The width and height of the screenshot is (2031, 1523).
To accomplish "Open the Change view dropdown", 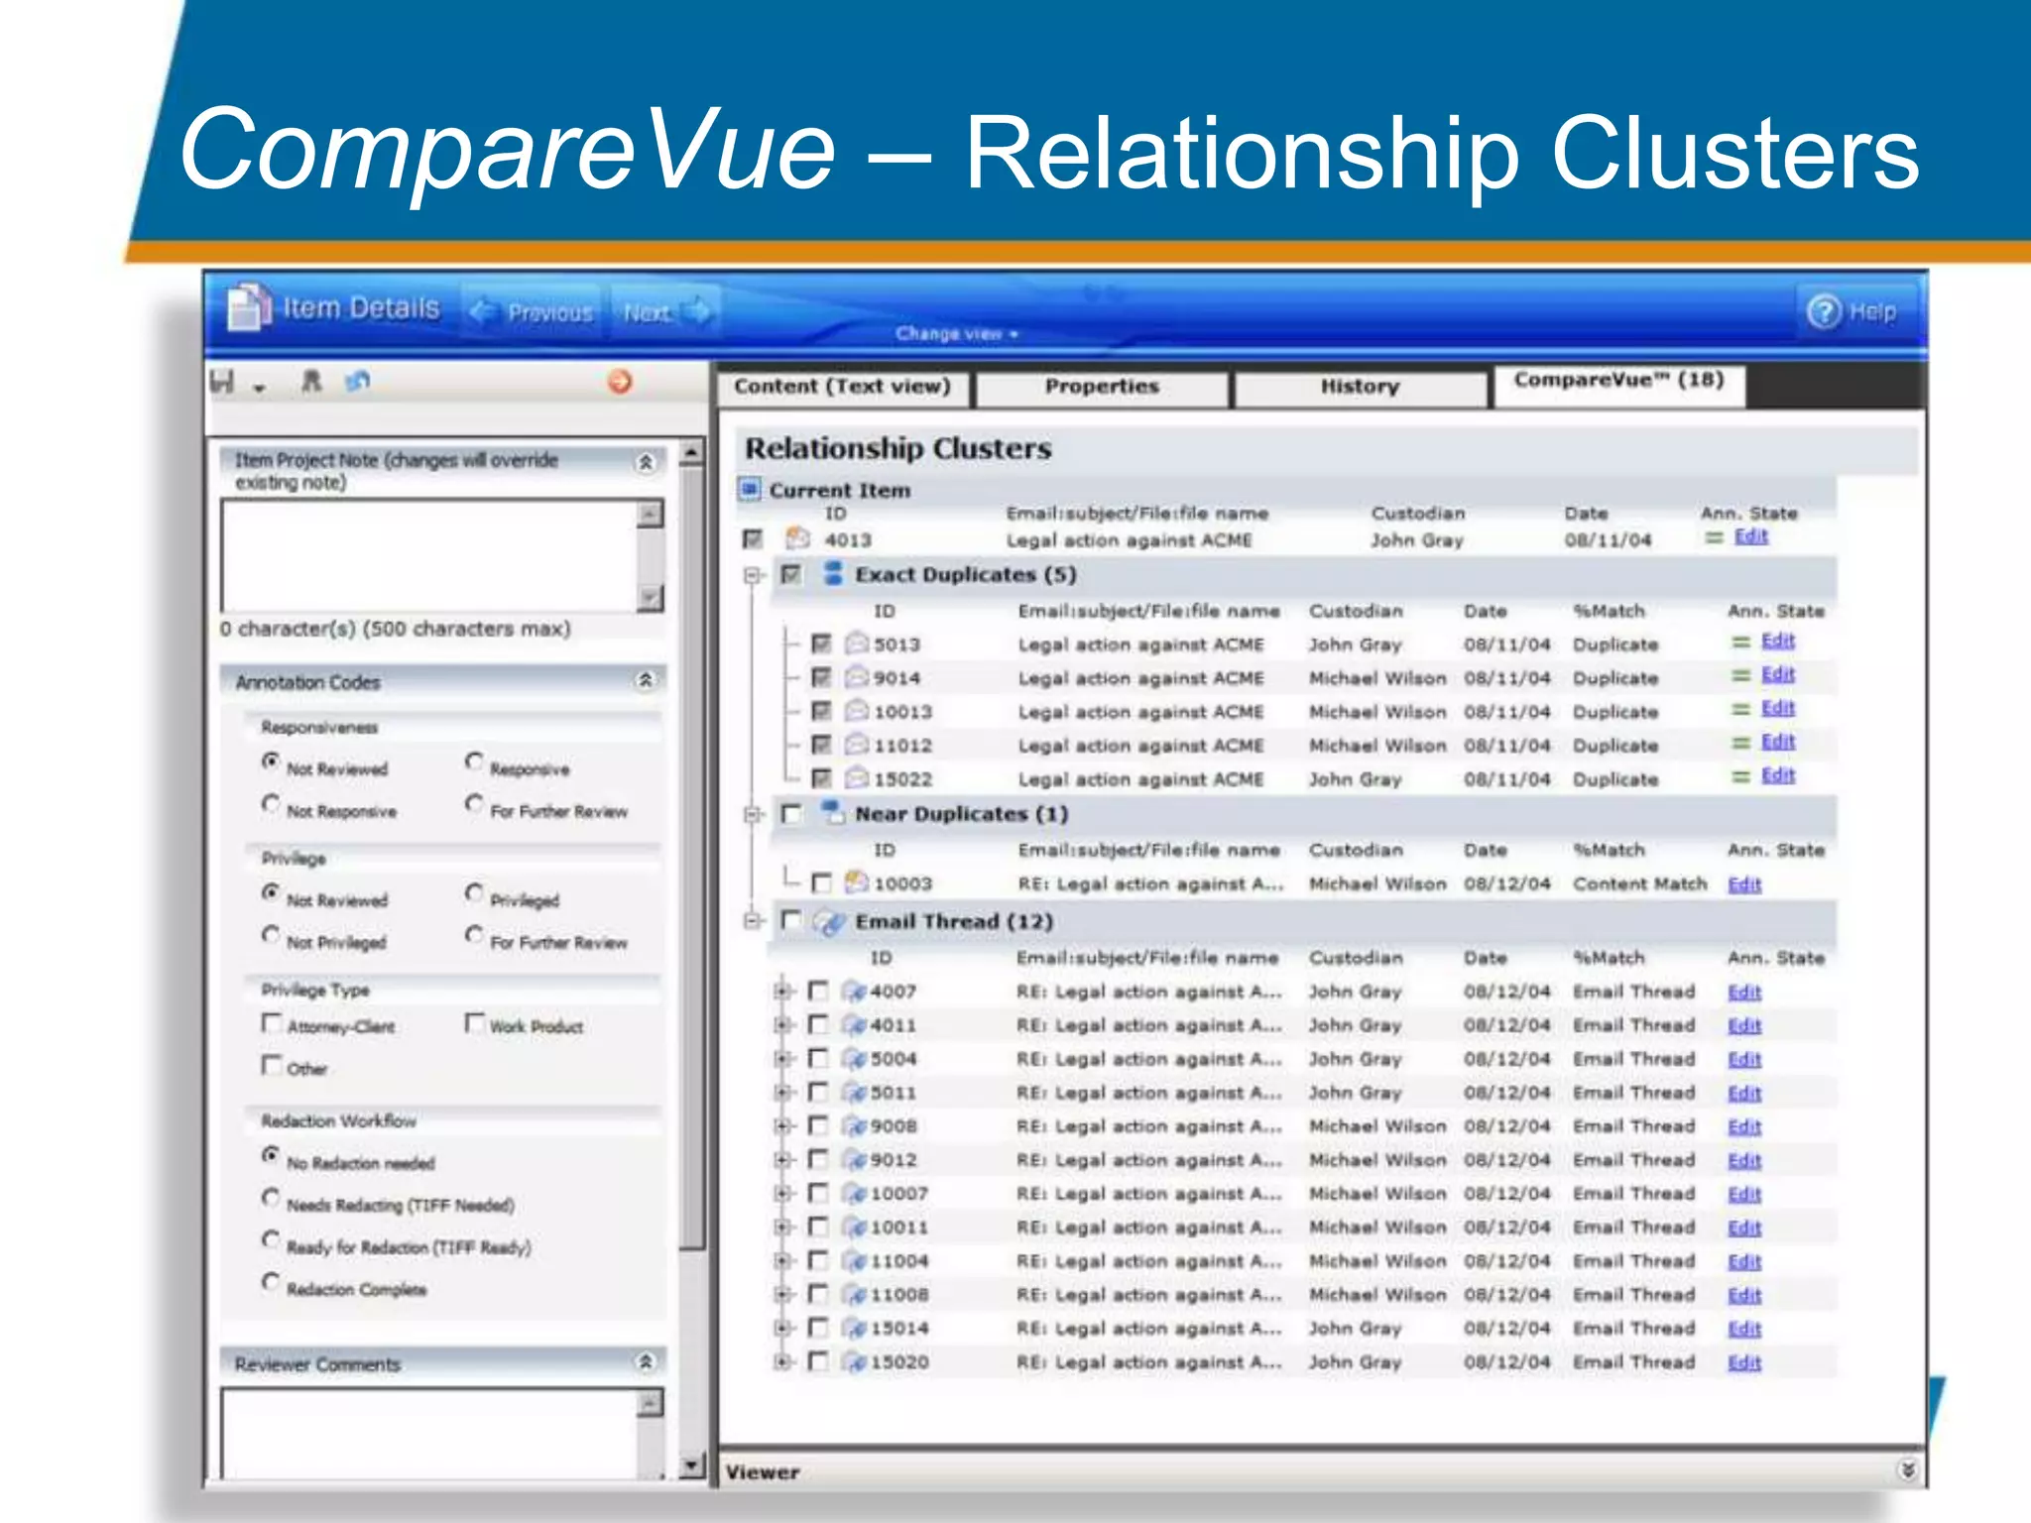I will pyautogui.click(x=956, y=334).
